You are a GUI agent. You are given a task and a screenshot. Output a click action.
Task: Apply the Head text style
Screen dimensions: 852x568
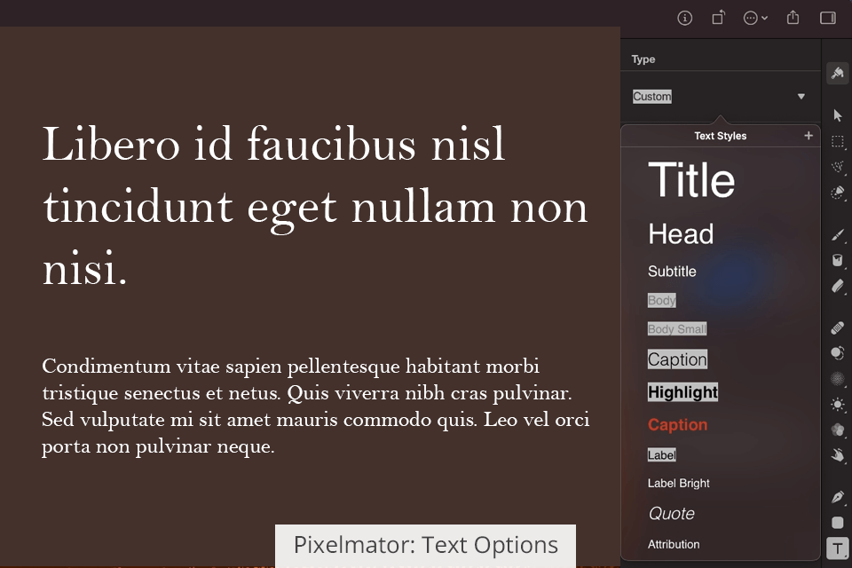click(x=681, y=234)
